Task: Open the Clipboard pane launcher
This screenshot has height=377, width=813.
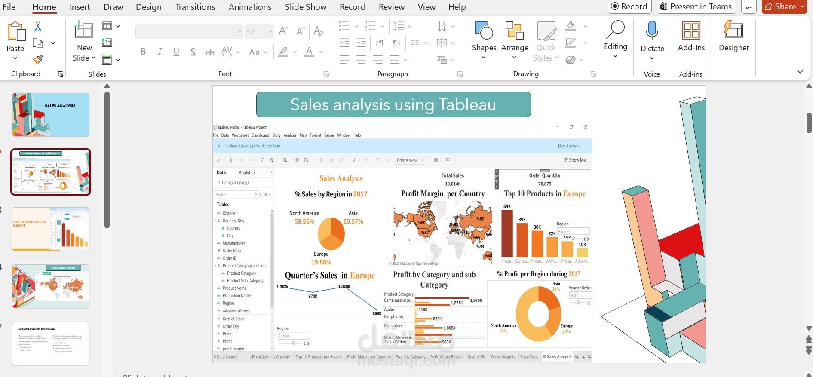Action: click(x=61, y=74)
